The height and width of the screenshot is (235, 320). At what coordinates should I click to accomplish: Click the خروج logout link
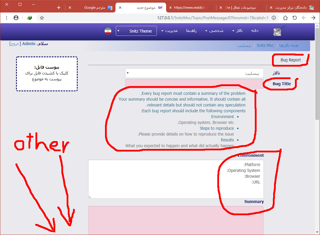[x=15, y=44]
